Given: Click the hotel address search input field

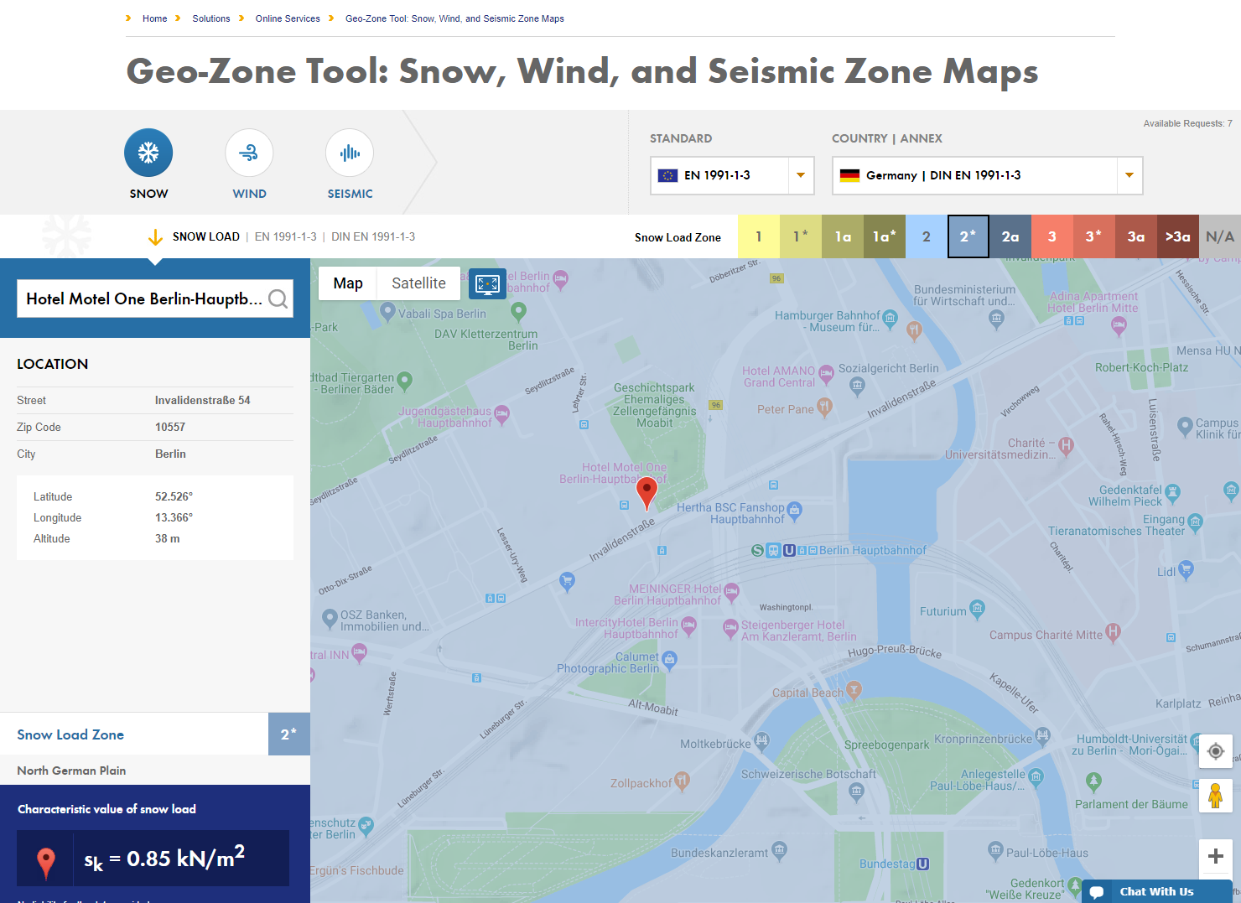Looking at the screenshot, I should click(143, 298).
